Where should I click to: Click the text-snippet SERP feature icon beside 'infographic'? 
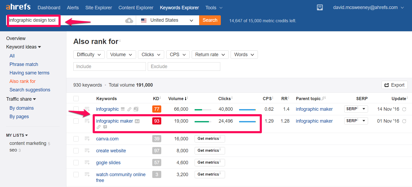tap(123, 109)
